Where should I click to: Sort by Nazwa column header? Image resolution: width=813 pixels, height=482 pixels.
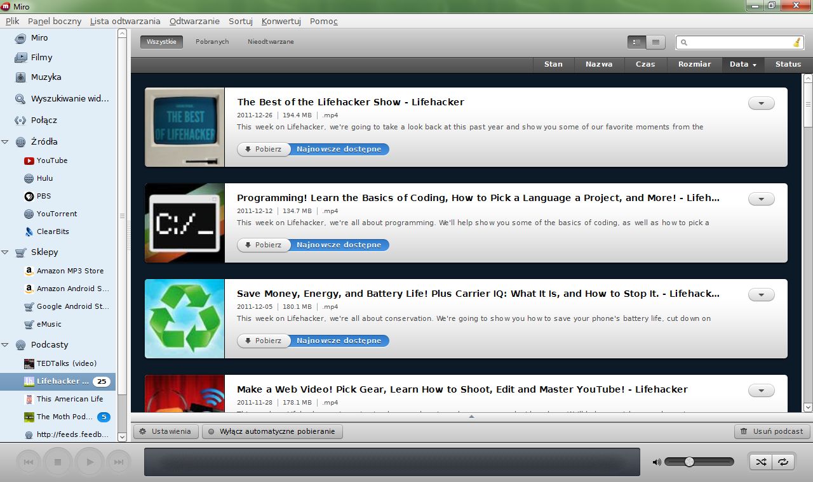pos(599,64)
